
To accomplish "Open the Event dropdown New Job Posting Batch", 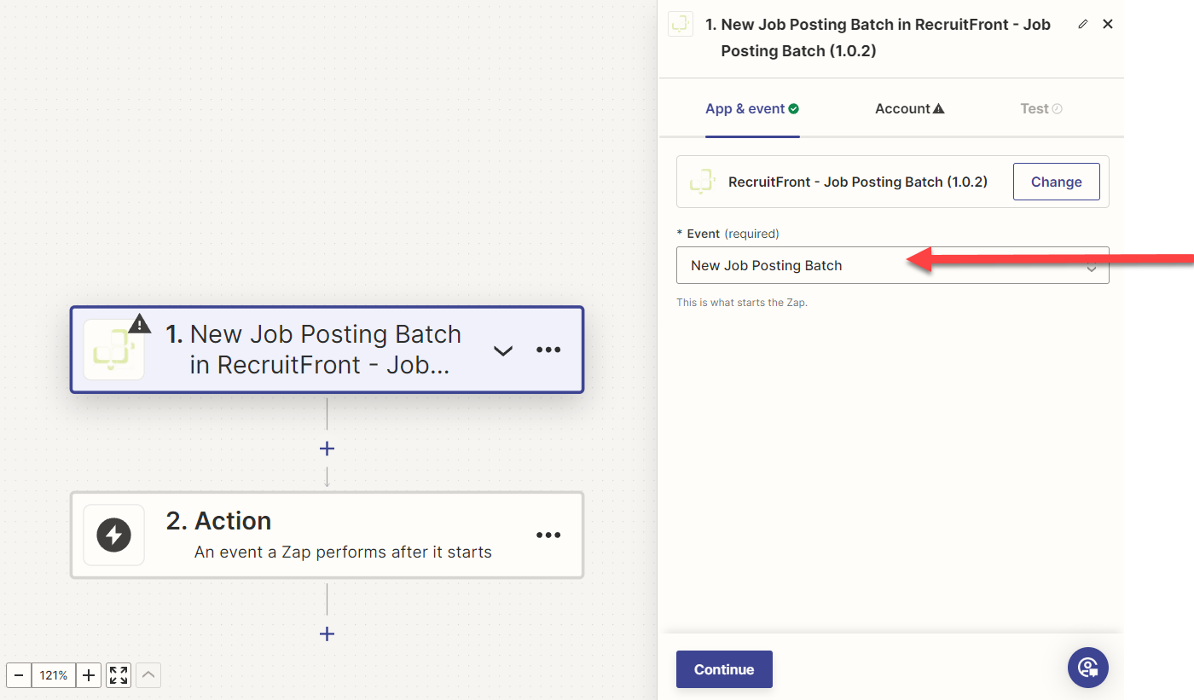I will coord(892,265).
